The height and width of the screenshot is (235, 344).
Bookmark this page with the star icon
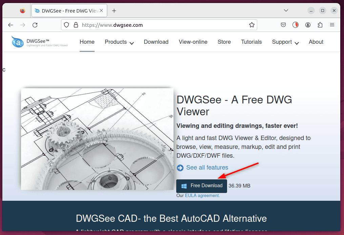coord(251,25)
